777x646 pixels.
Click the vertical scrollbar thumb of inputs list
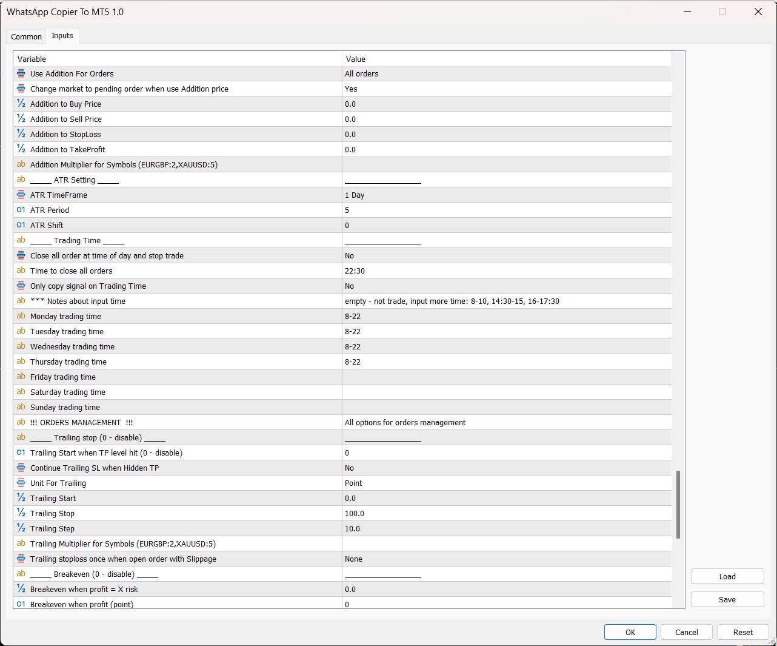pos(678,504)
